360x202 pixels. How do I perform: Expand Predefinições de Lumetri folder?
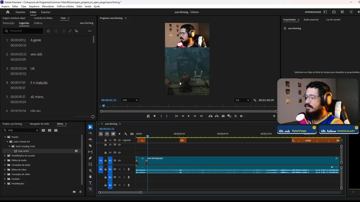click(5, 156)
